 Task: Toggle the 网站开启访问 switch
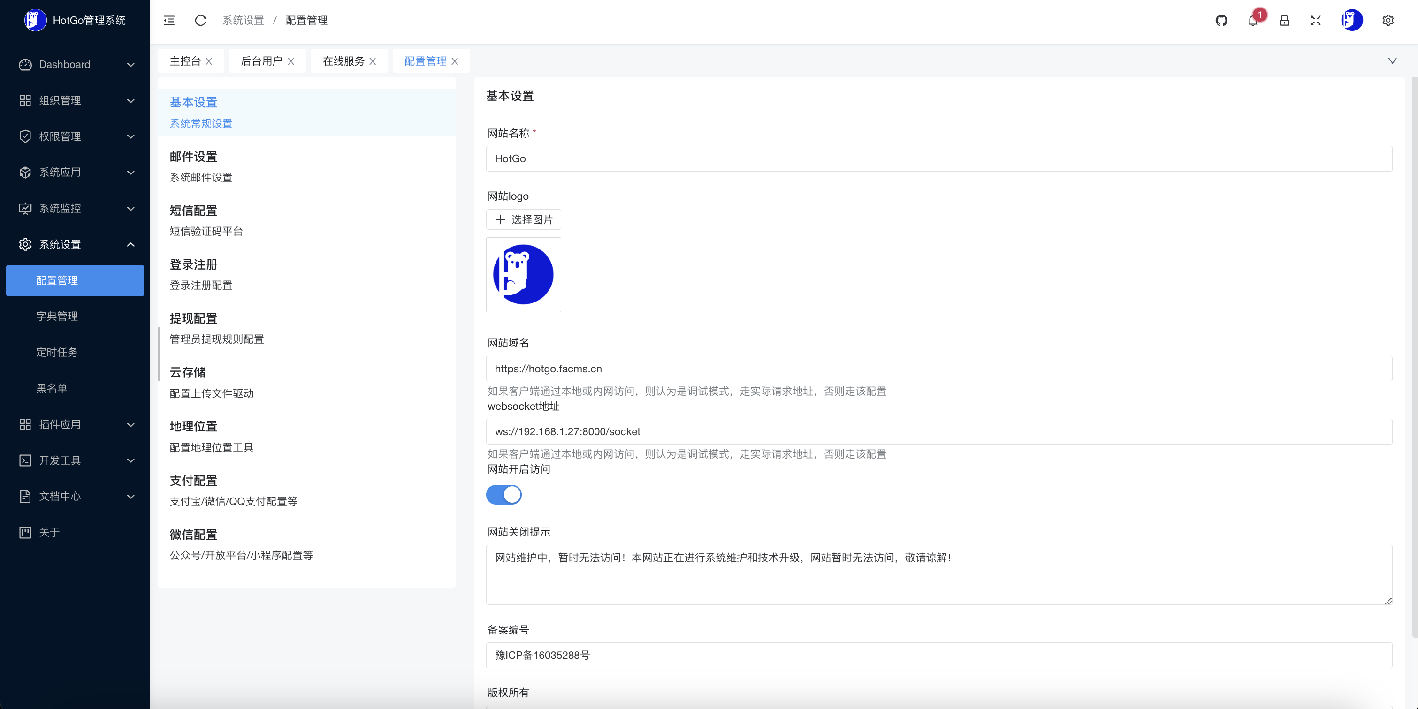click(503, 495)
